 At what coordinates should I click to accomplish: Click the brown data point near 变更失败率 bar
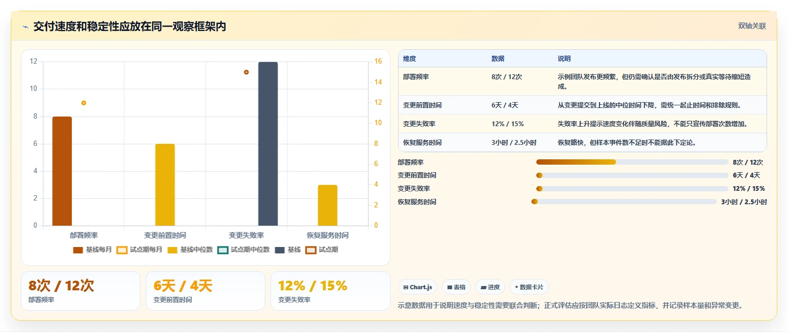pos(246,72)
